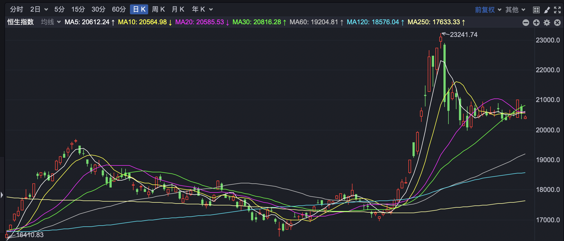
Task: Click the MA60 value label
Action: coord(317,22)
